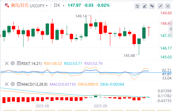The width and height of the screenshot is (173, 111).
Task: Open MACD indicator settings gear
Action: click(x=13, y=84)
